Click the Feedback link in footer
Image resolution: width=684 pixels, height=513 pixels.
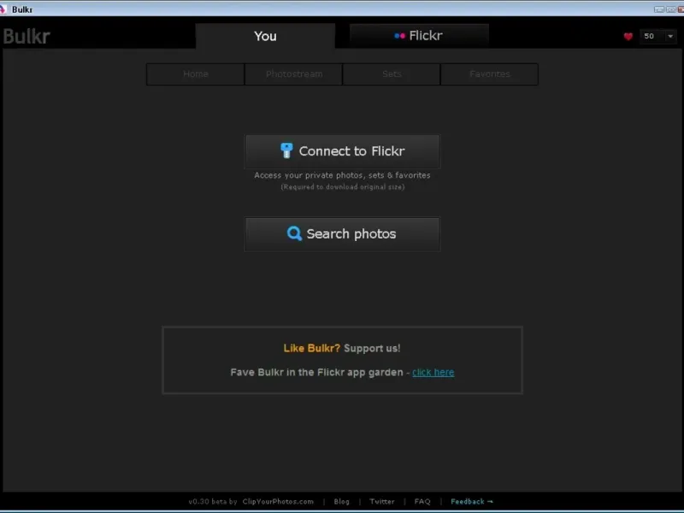coord(472,502)
